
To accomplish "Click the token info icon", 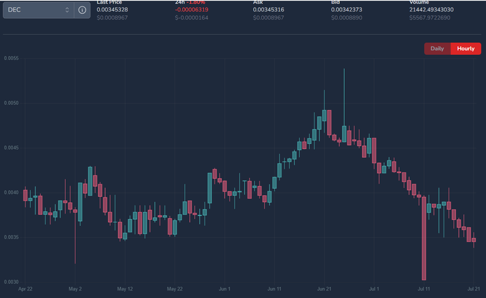I will coord(82,10).
